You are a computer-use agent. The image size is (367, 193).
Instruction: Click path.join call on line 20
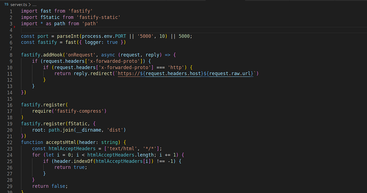[61, 130]
